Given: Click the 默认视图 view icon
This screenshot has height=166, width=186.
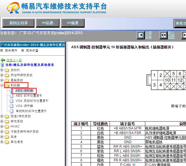Looking at the screenshot, I should pyautogui.click(x=163, y=35).
